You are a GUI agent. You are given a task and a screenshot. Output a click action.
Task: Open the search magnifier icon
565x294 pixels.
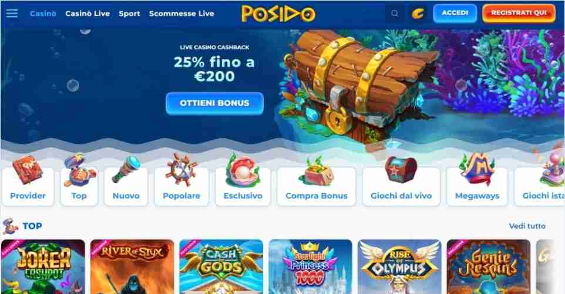[x=395, y=13]
